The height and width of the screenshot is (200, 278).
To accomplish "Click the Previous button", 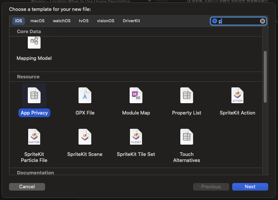I will coord(211,187).
